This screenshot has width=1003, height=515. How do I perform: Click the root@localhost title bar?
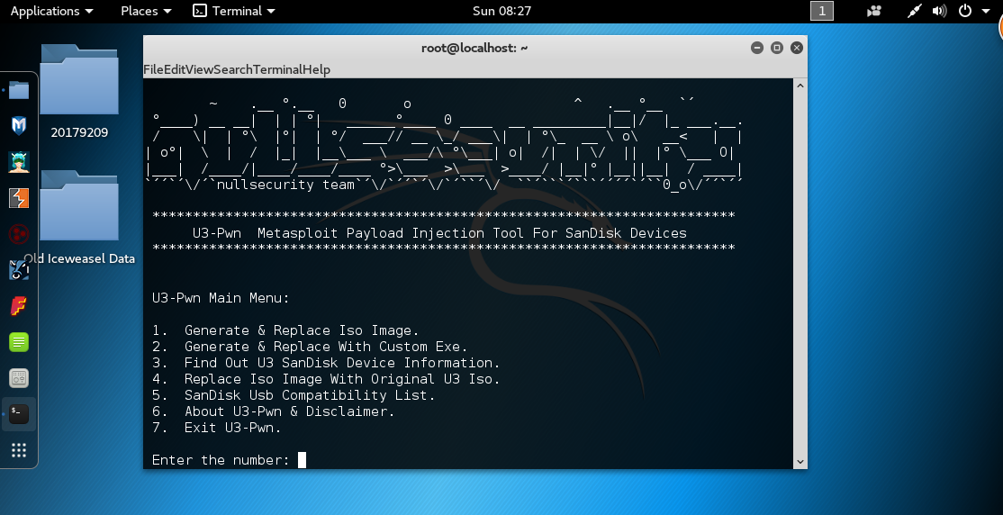point(474,48)
